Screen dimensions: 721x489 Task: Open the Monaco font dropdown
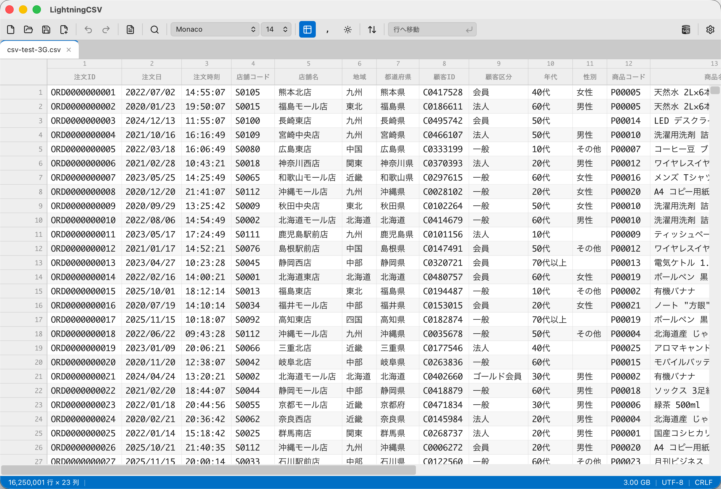(215, 30)
